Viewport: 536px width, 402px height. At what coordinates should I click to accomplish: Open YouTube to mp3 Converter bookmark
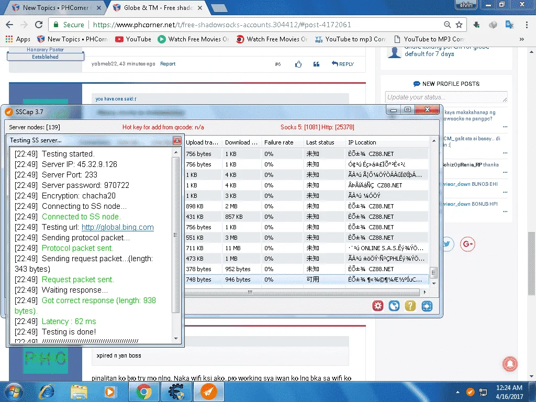point(350,39)
